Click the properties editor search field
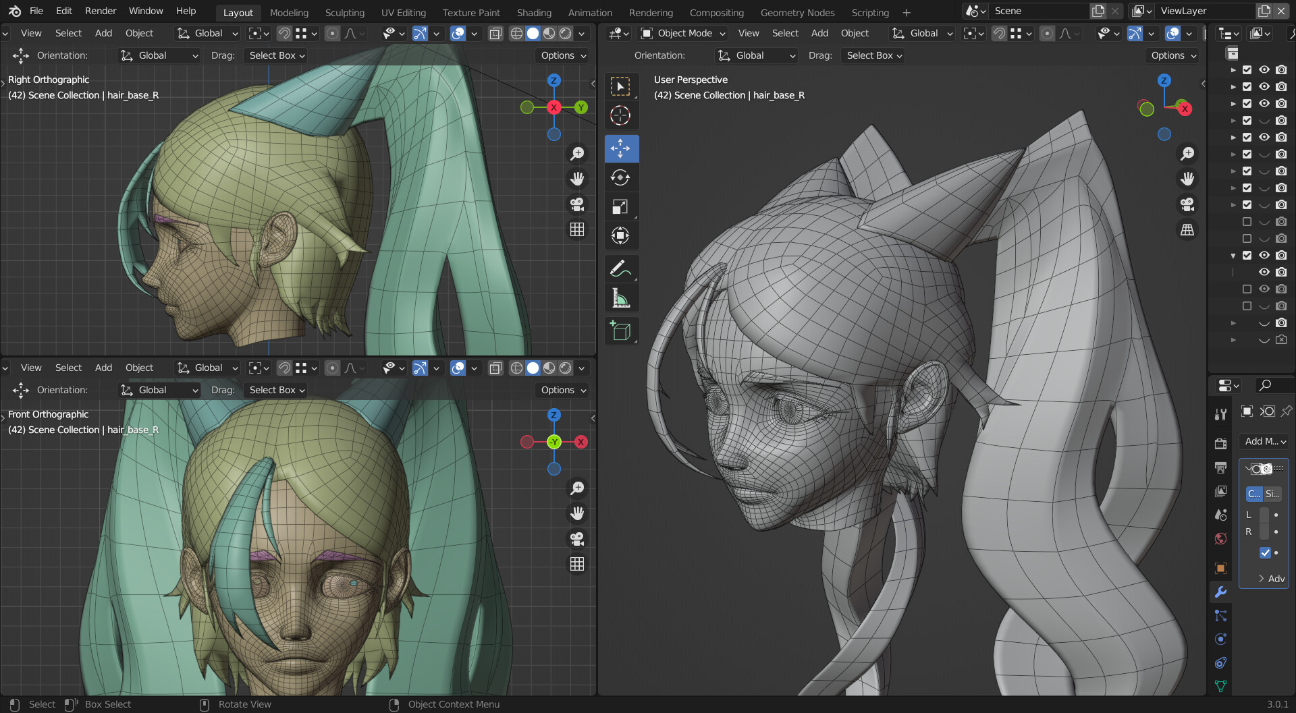 pyautogui.click(x=1275, y=385)
